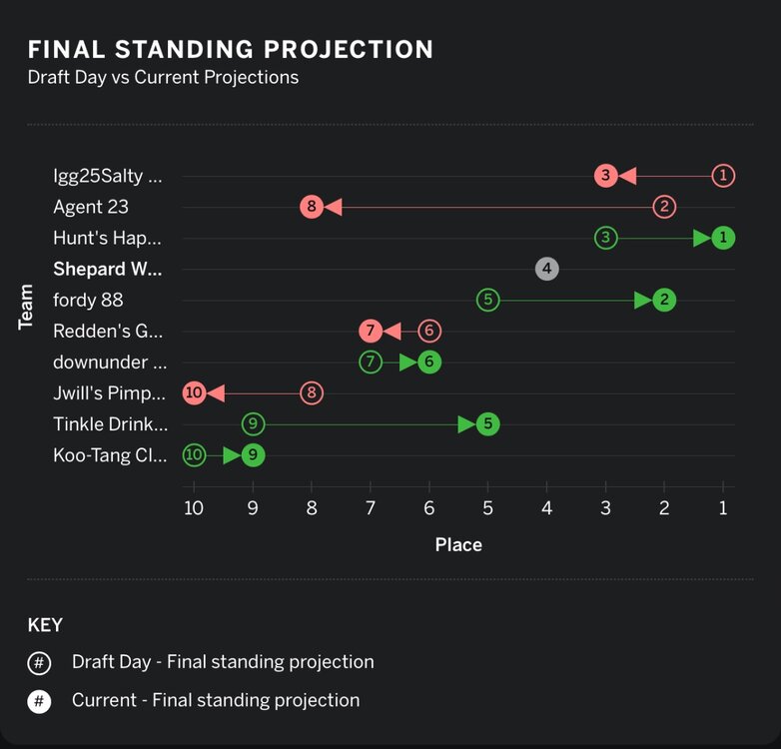The image size is (781, 749).
Task: Click "Draft Day - Final standing projection" key text
Action: pos(223,662)
